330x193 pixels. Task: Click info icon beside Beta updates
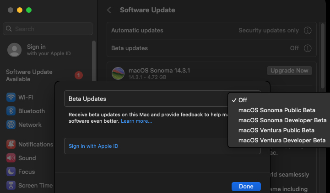308,48
